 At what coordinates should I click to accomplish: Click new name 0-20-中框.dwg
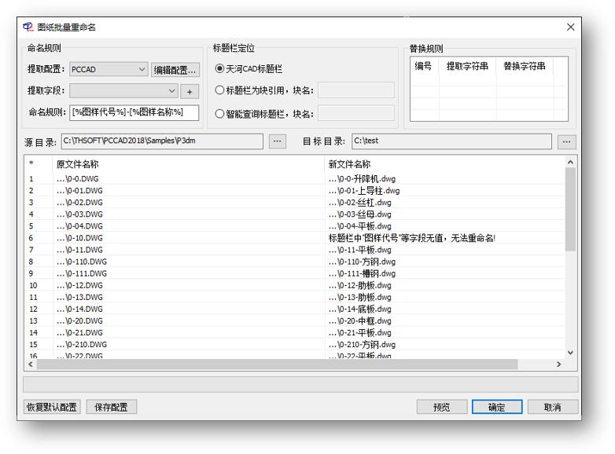click(x=360, y=320)
